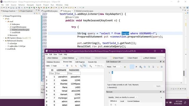Click the Save icon in Eclipse toolbar
189x106 pixels.
(x=11, y=8)
